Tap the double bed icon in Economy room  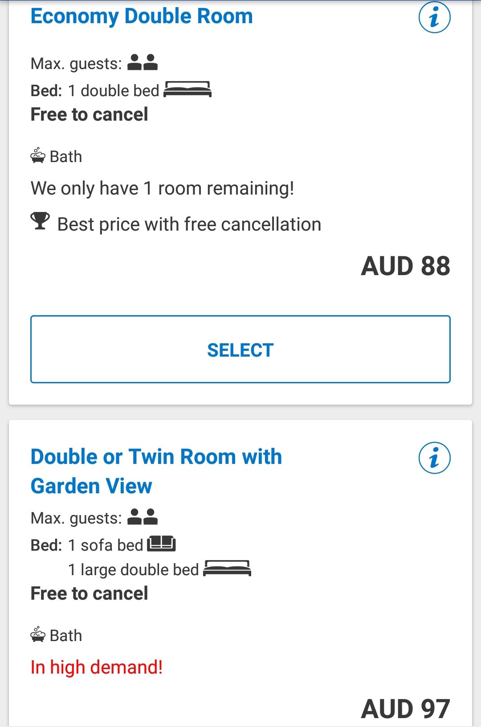(x=188, y=89)
